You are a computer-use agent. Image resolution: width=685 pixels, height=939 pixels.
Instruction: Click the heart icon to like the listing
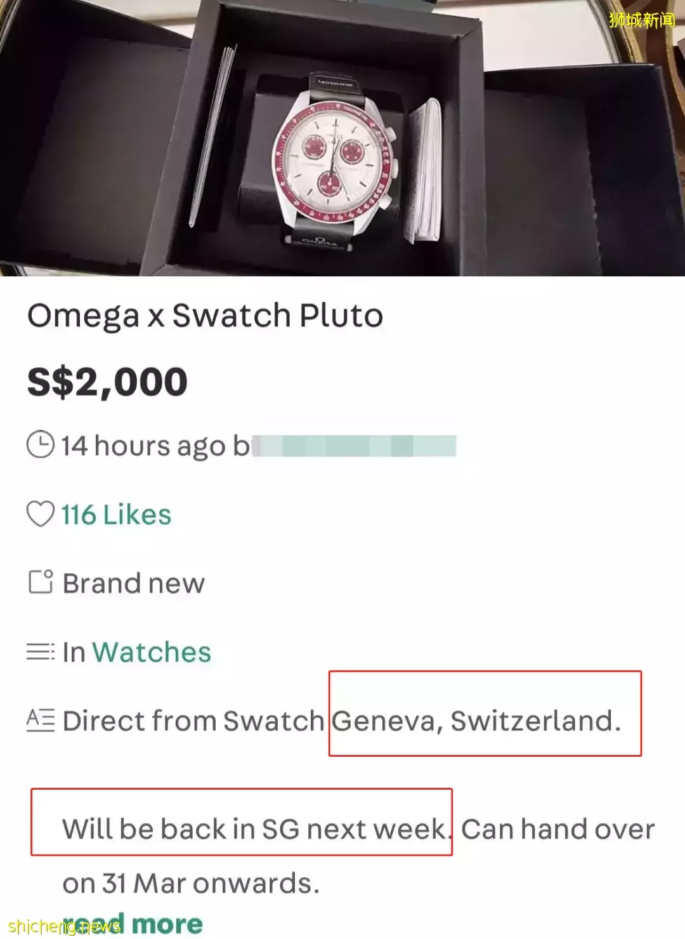pyautogui.click(x=40, y=514)
